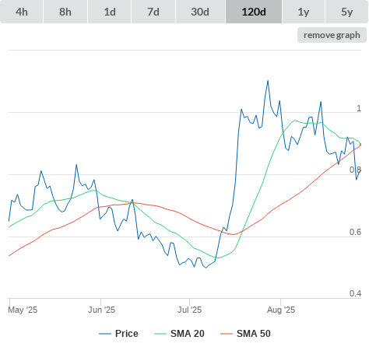The height and width of the screenshot is (354, 369).
Task: Switch to the 8h time range
Action: 65,12
